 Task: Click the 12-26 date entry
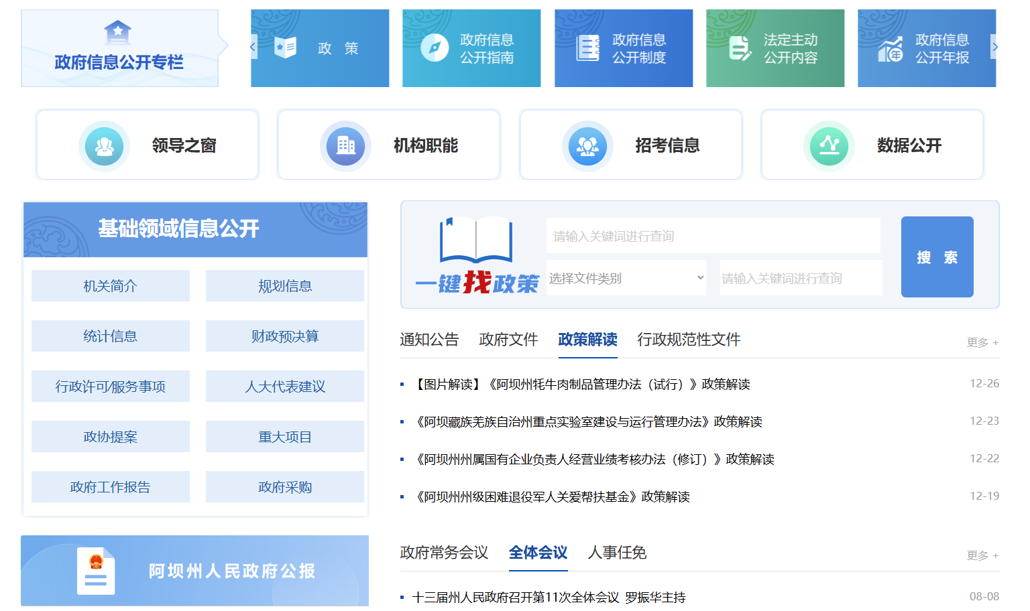pyautogui.click(x=984, y=383)
